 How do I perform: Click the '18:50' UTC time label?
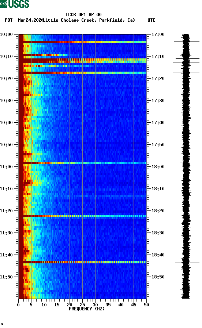tap(158, 277)
